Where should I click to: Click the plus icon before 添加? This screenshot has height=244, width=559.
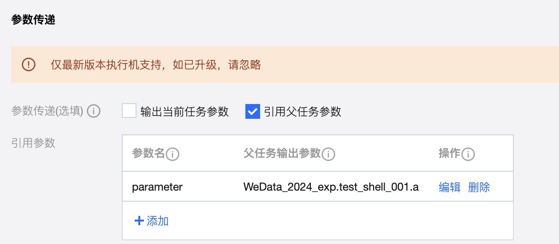pos(139,221)
